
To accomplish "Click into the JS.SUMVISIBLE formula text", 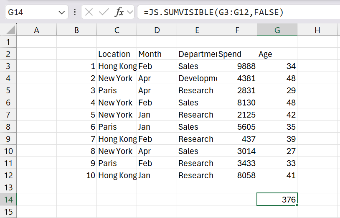I will (213, 12).
